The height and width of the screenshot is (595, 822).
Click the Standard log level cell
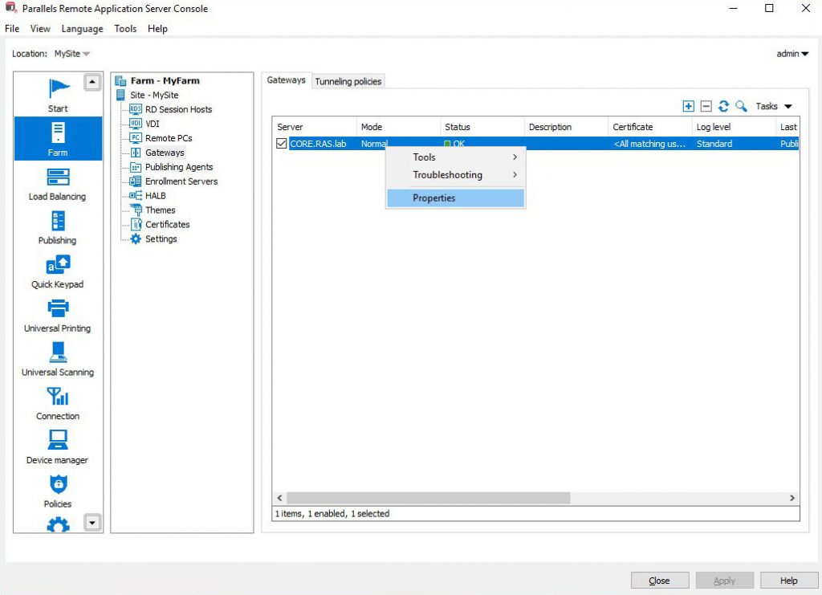pyautogui.click(x=714, y=144)
